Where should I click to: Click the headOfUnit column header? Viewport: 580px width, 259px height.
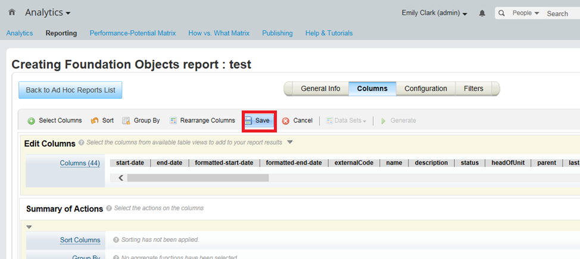pos(508,163)
